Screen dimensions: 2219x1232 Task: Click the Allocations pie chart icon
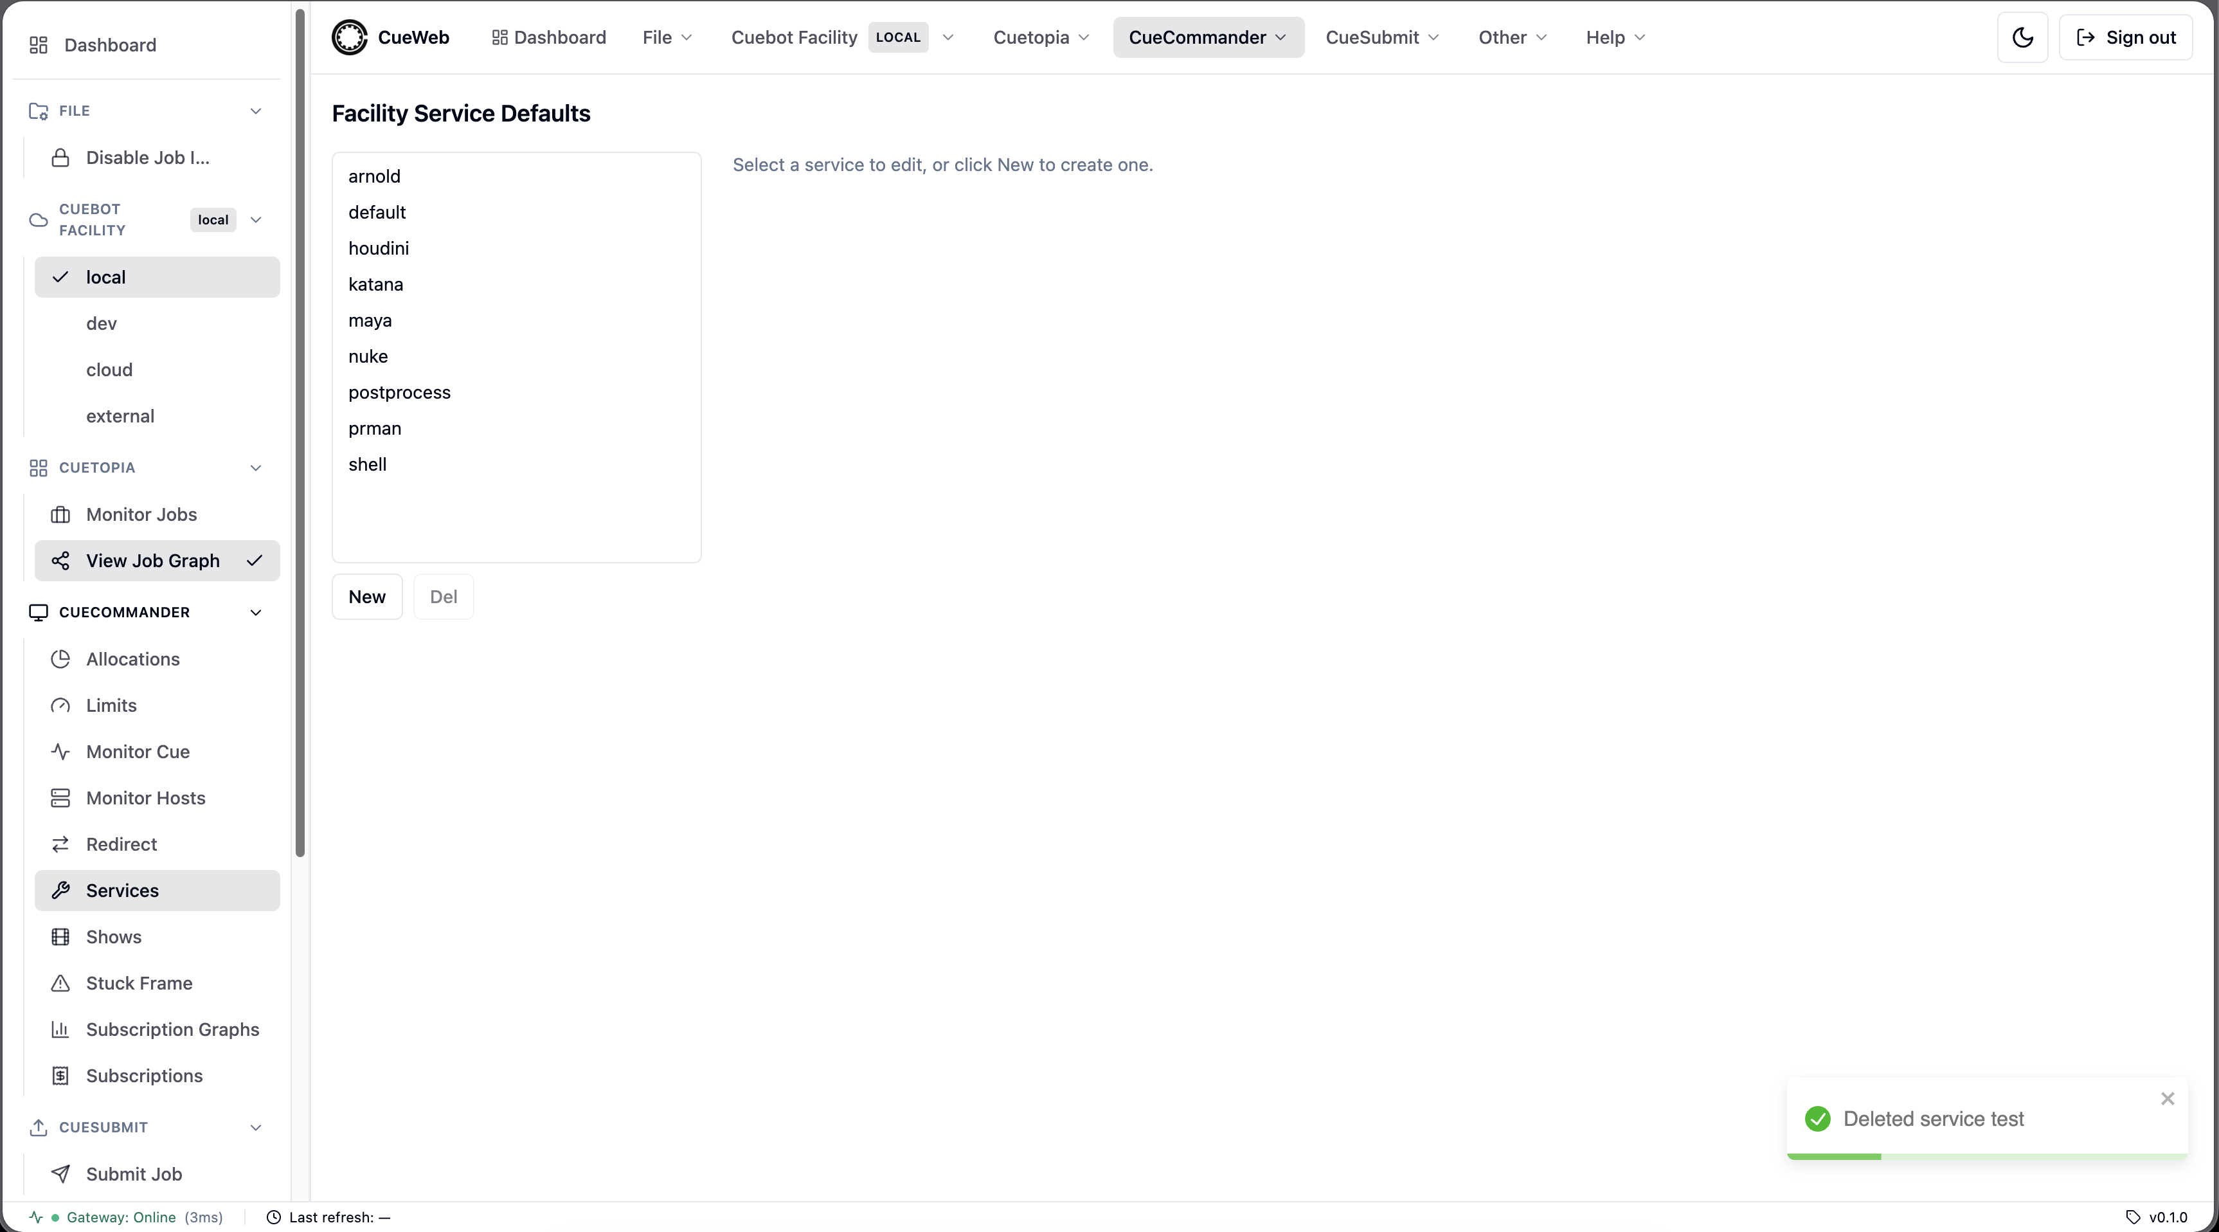click(60, 659)
